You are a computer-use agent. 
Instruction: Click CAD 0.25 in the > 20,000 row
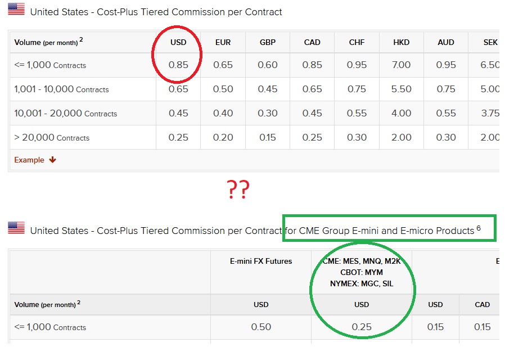(312, 137)
